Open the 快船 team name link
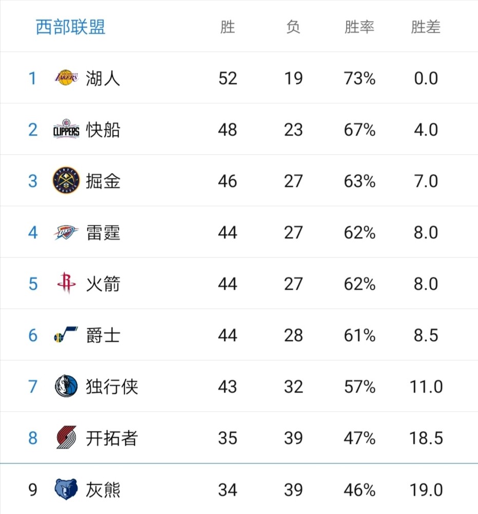This screenshot has height=514, width=478. click(103, 130)
